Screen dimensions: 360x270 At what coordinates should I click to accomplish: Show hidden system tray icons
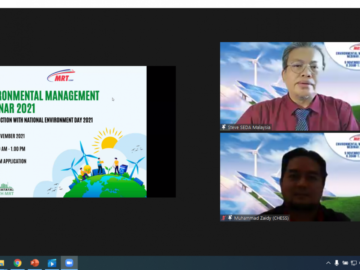[x=328, y=263]
